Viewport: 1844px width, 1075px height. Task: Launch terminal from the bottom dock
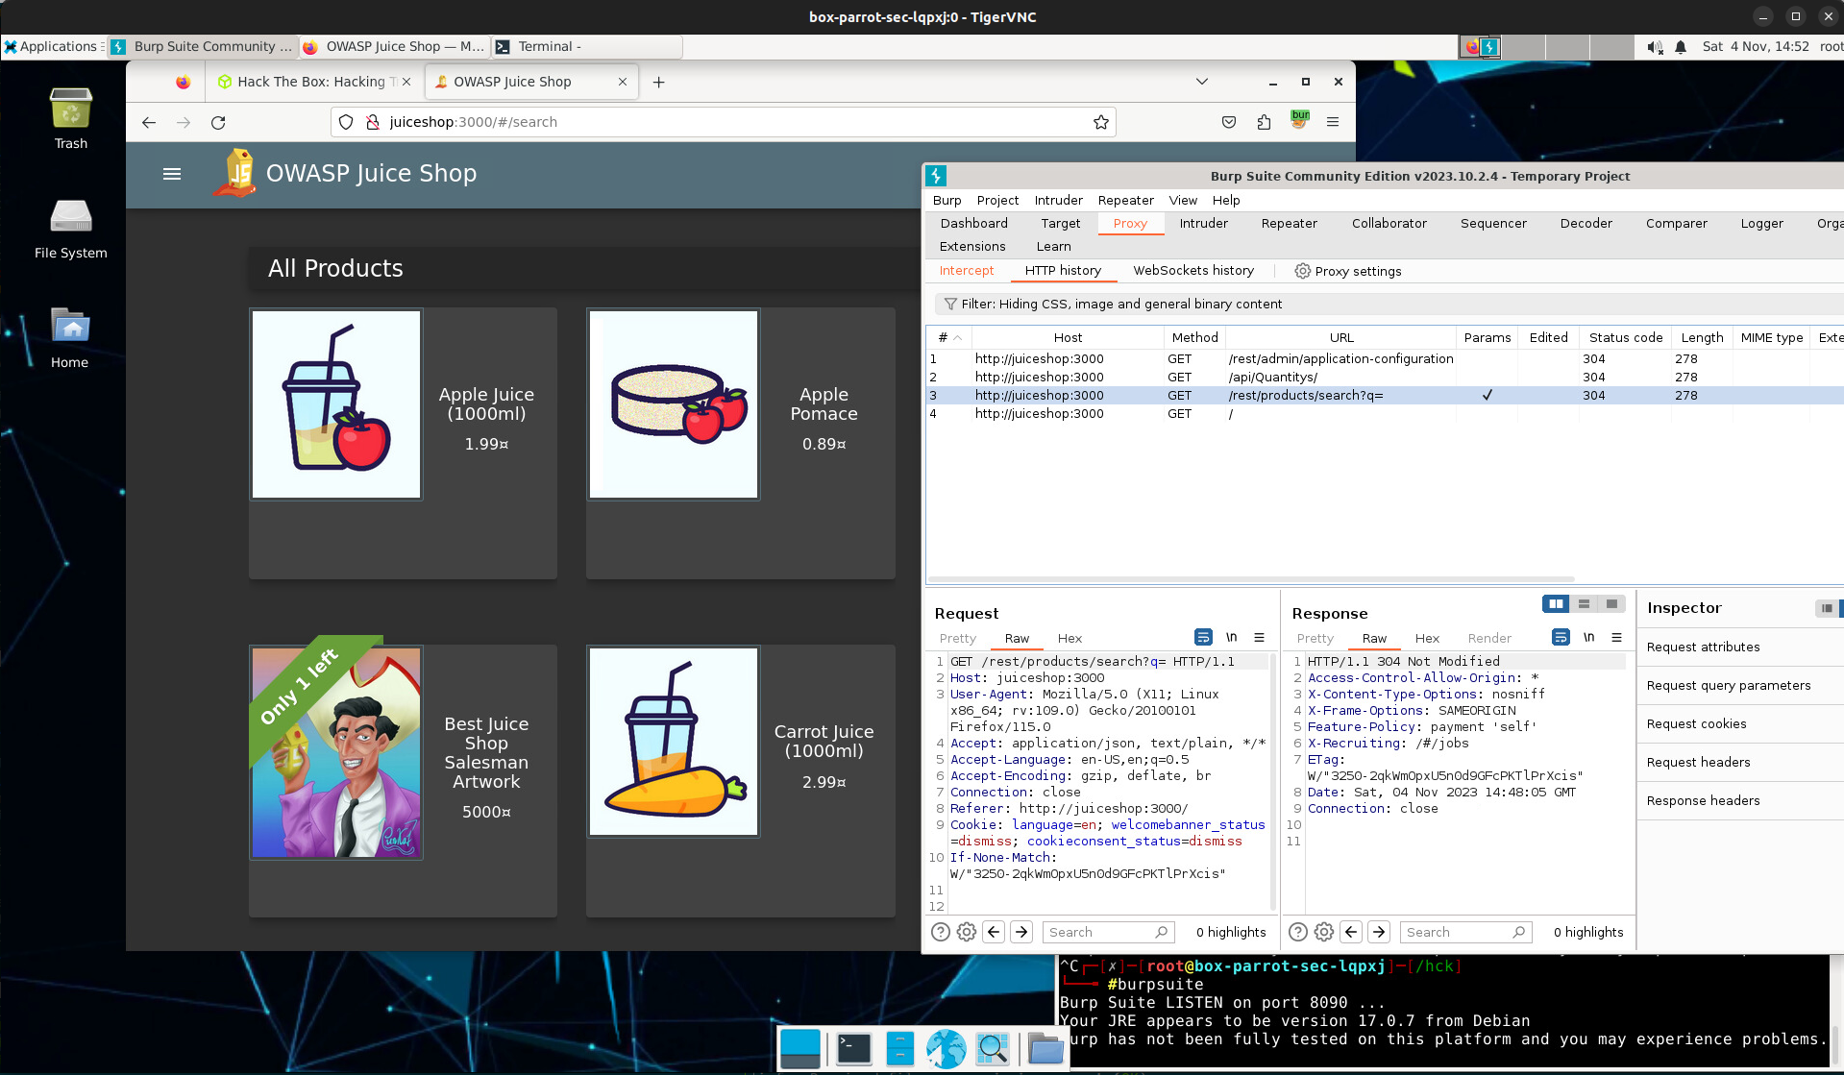[x=853, y=1048]
